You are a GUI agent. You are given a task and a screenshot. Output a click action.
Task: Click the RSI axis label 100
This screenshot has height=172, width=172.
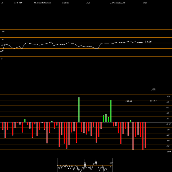3,31
